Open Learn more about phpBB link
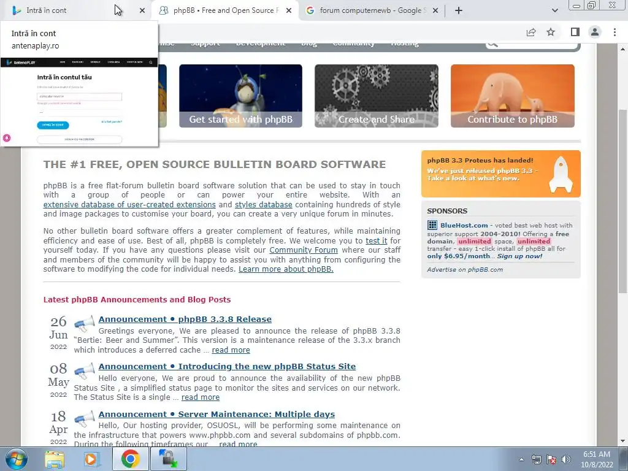The height and width of the screenshot is (471, 628). point(286,269)
